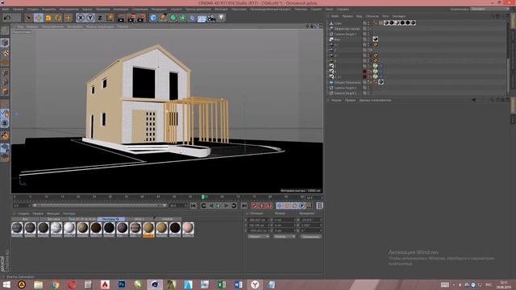Switch to Edges mode

click(x=5, y=82)
